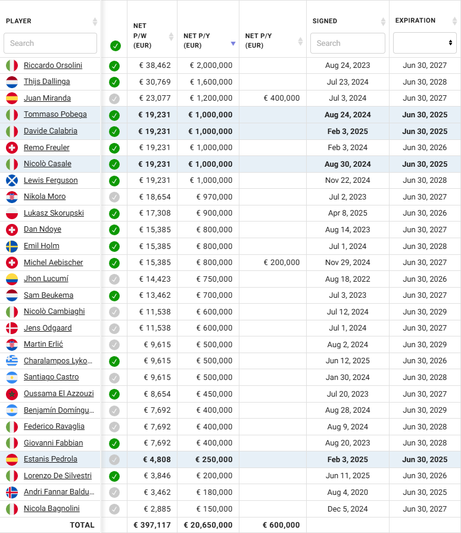Viewport: 461px width, 533px height.
Task: Click the Sweden flag beside Emil Holm
Action: 12,246
